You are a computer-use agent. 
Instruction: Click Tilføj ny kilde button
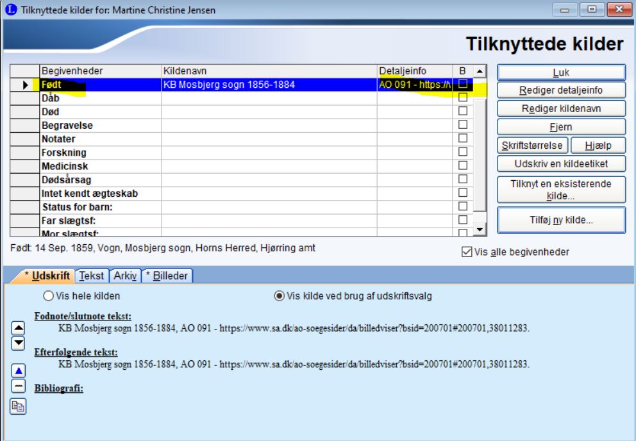pyautogui.click(x=562, y=220)
